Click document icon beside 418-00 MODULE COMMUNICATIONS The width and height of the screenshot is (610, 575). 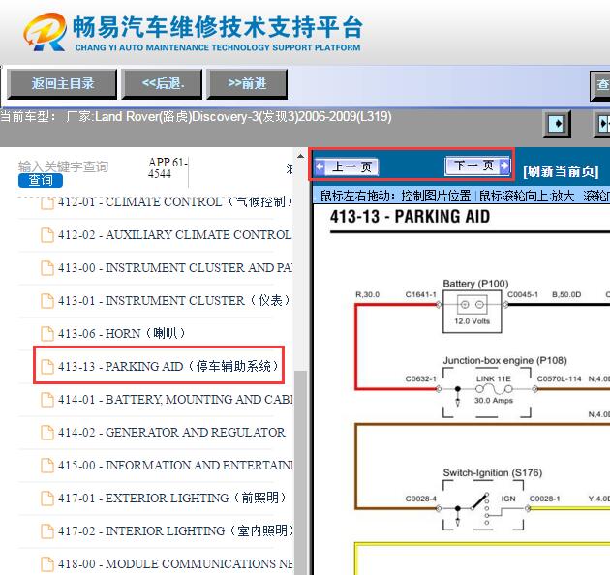tap(47, 564)
